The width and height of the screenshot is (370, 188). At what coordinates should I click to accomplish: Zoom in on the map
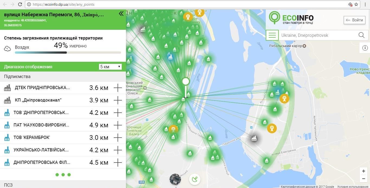[x=364, y=171]
